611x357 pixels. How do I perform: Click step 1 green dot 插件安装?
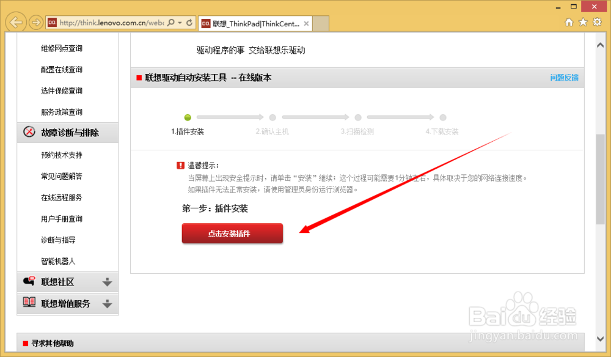[188, 117]
